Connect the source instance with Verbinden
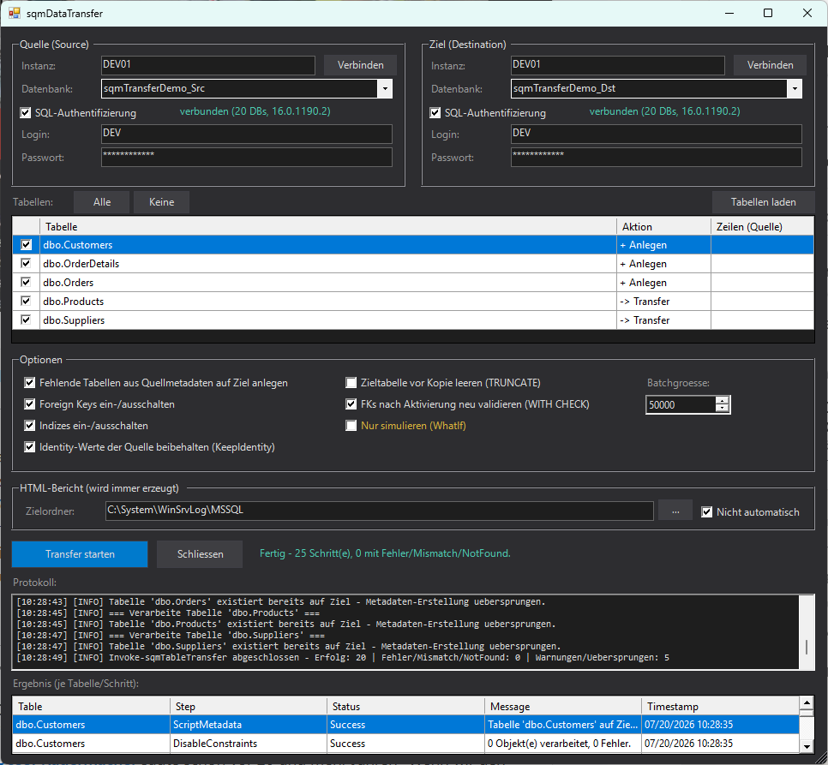 pyautogui.click(x=360, y=65)
